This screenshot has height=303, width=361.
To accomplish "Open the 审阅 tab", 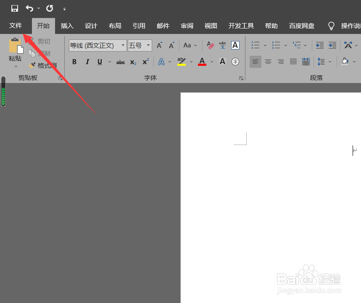I will 187,26.
